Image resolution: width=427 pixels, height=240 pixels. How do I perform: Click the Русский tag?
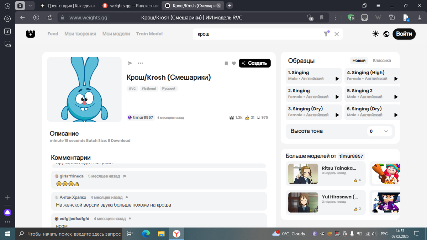pyautogui.click(x=169, y=89)
